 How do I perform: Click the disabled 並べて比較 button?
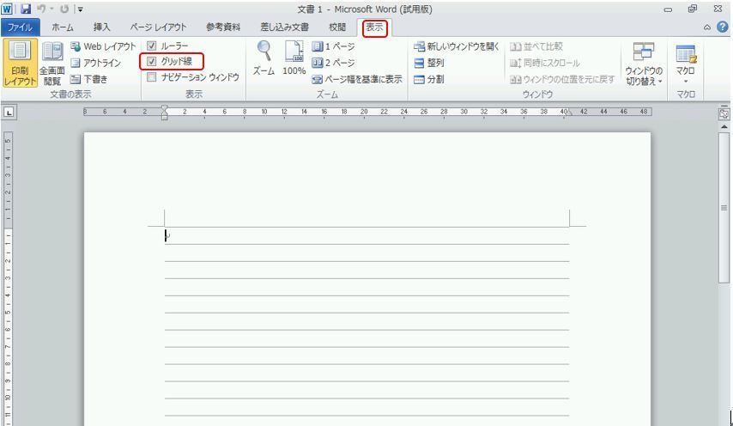(536, 46)
